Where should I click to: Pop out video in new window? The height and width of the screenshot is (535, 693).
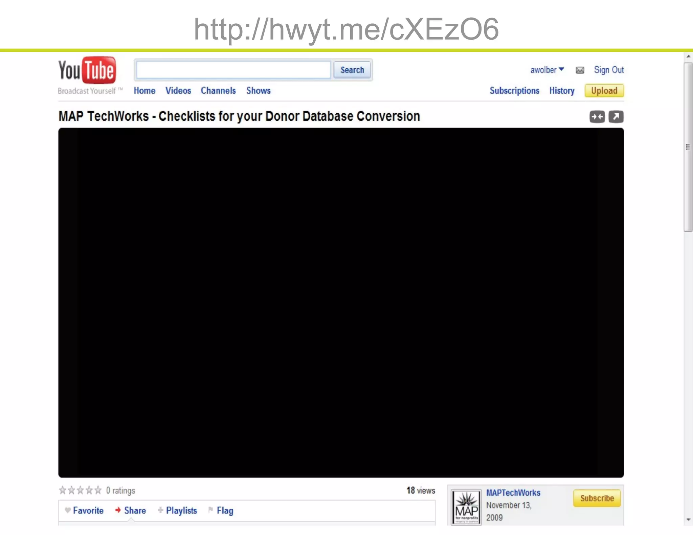616,117
